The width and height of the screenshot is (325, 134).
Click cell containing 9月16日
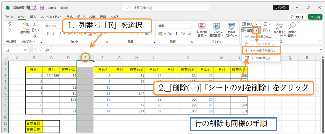point(51,76)
